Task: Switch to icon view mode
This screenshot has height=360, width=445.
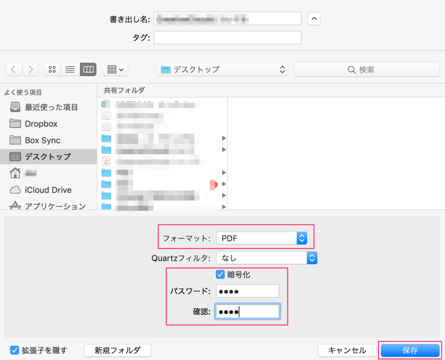Action: coord(52,69)
